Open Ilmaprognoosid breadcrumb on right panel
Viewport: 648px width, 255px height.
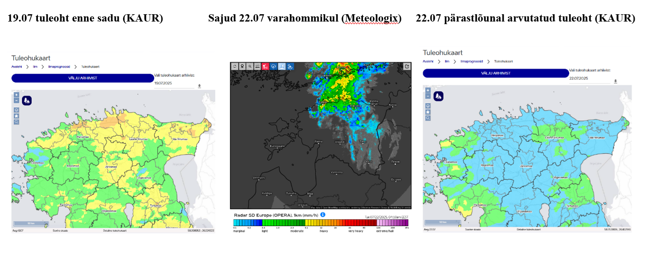470,62
